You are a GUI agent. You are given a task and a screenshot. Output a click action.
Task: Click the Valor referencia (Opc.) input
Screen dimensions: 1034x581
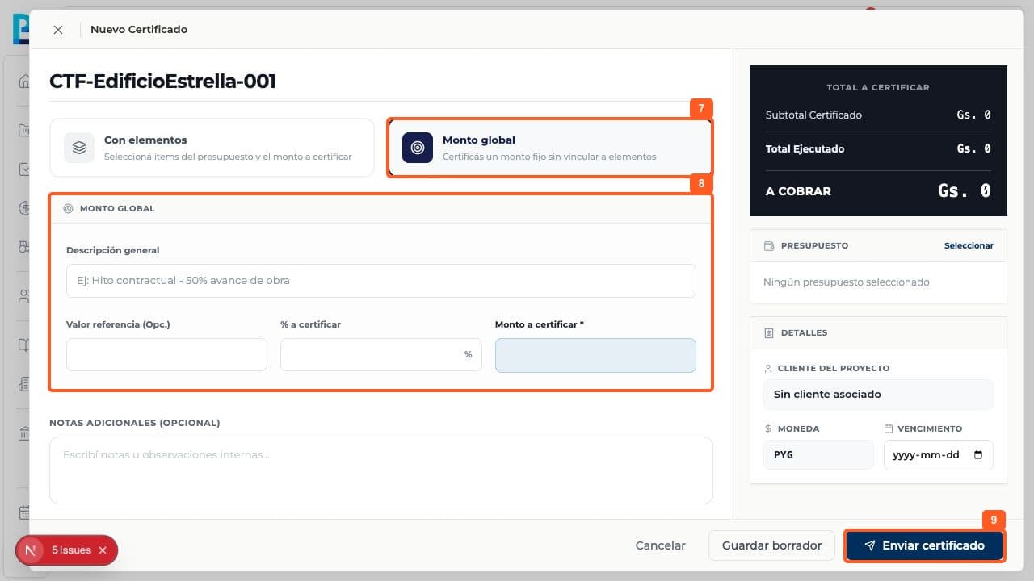pos(166,355)
